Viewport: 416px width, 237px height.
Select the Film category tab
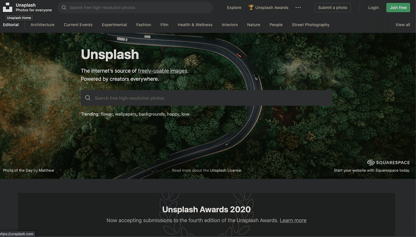[164, 25]
